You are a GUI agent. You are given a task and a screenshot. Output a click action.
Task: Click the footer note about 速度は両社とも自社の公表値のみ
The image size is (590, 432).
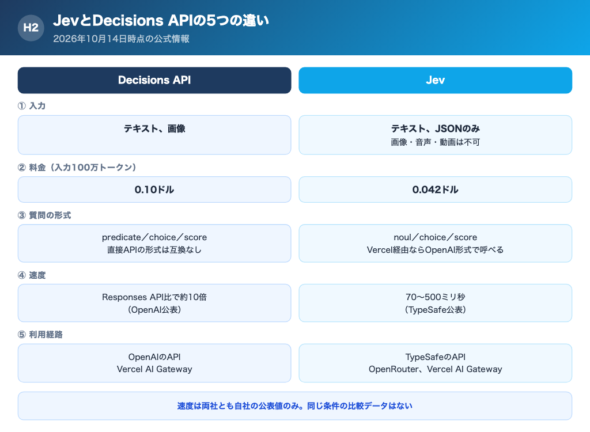pos(295,406)
